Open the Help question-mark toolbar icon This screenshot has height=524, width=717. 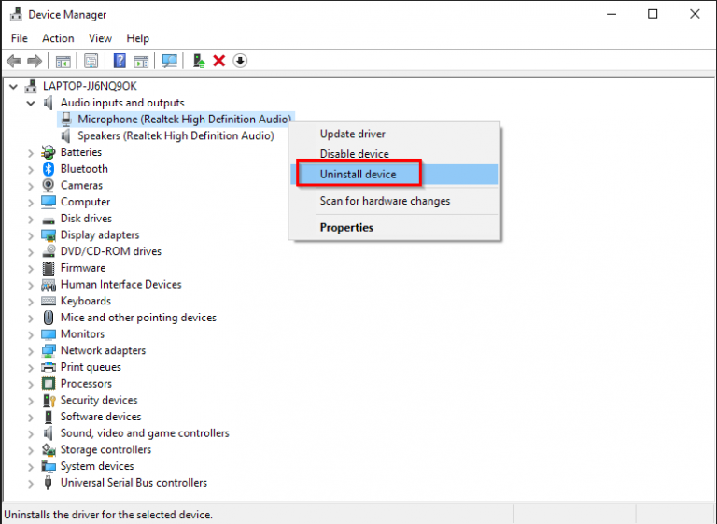point(119,61)
